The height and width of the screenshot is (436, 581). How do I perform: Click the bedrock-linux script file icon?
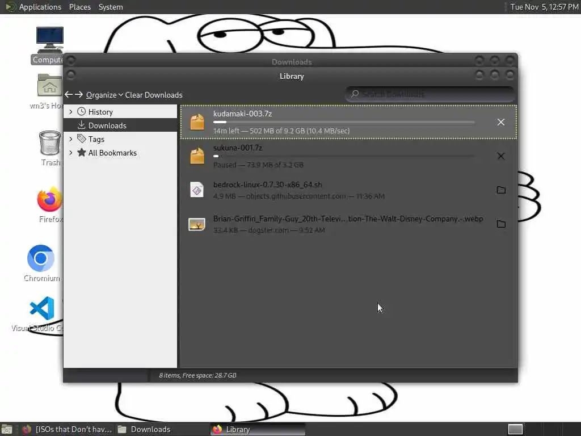click(x=197, y=190)
